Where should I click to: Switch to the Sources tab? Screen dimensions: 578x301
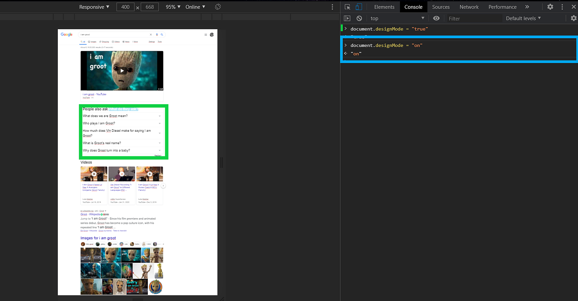pyautogui.click(x=441, y=7)
